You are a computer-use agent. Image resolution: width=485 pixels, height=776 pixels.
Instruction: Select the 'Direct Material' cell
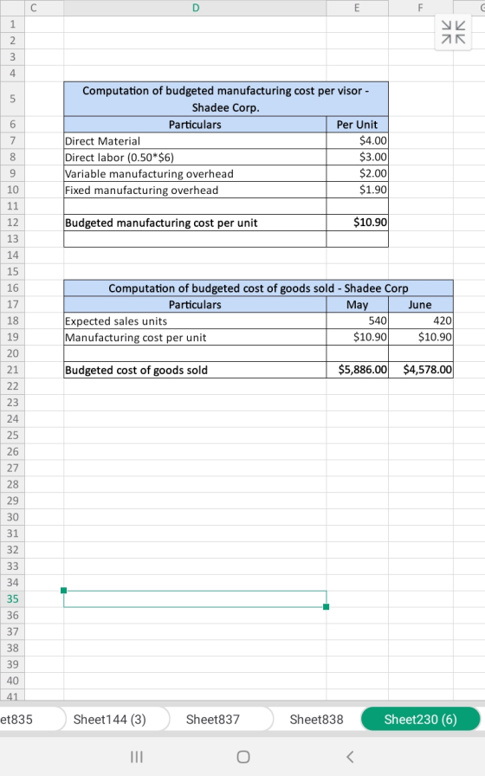[x=195, y=141]
